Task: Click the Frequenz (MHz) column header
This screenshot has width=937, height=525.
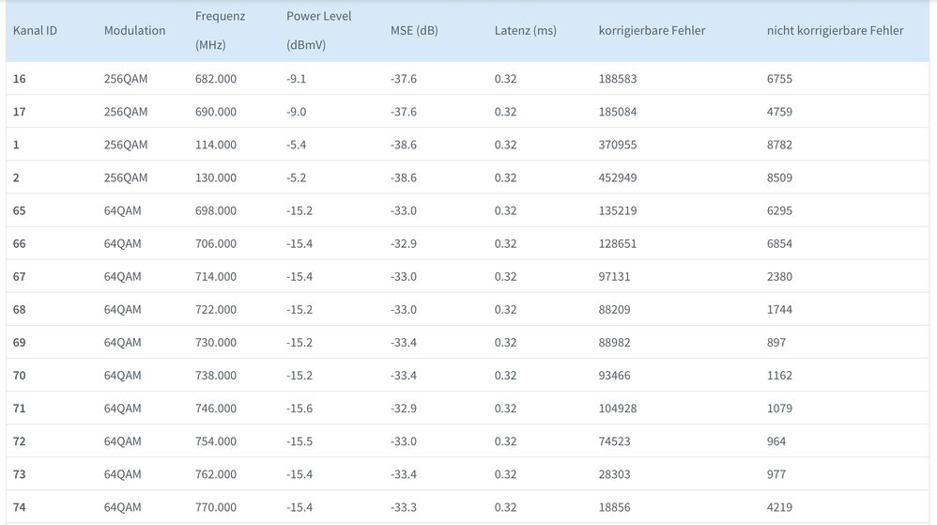Action: [220, 30]
